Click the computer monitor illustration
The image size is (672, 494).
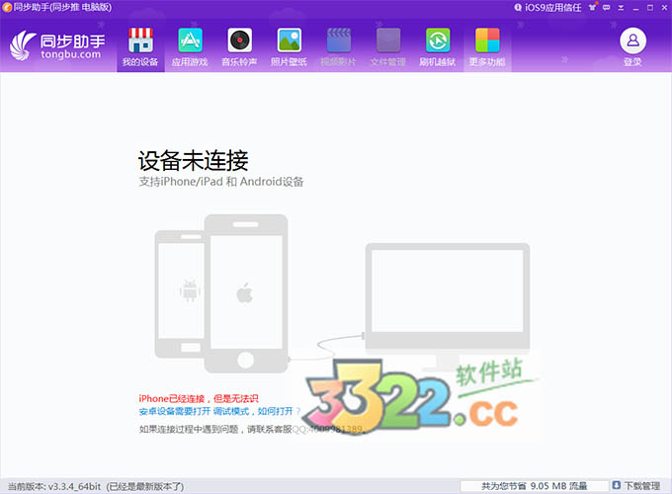pos(448,306)
